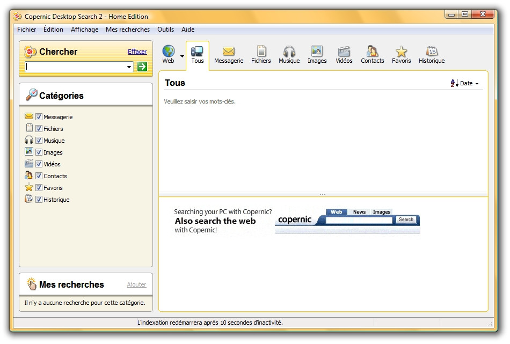Click the Effacer link
Image resolution: width=510 pixels, height=344 pixels.
pyautogui.click(x=137, y=52)
